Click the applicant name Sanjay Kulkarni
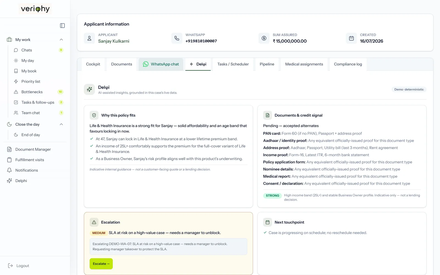This screenshot has height=275, width=440. [x=114, y=41]
